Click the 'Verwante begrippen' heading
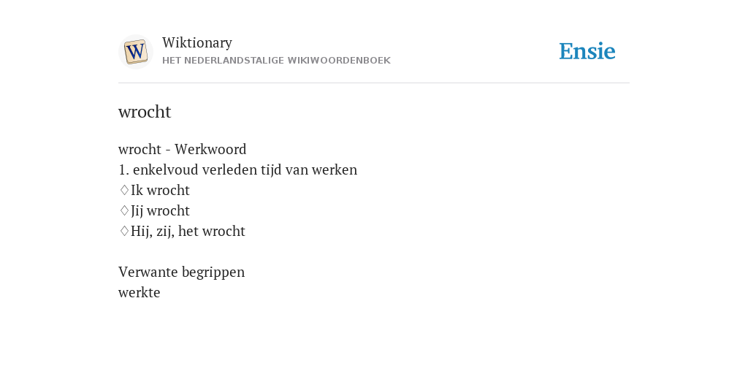The width and height of the screenshot is (748, 374). point(181,272)
